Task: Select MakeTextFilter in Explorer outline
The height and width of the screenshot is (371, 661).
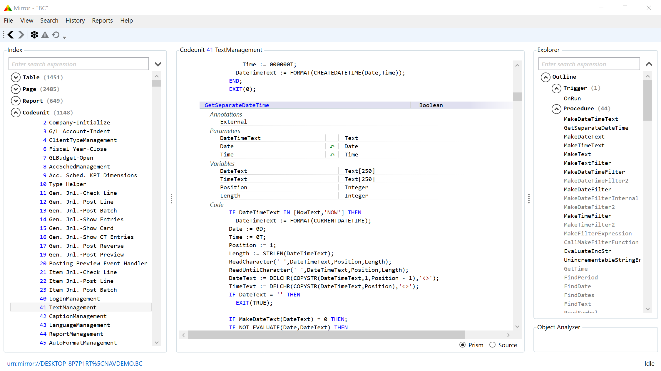Action: coord(587,163)
